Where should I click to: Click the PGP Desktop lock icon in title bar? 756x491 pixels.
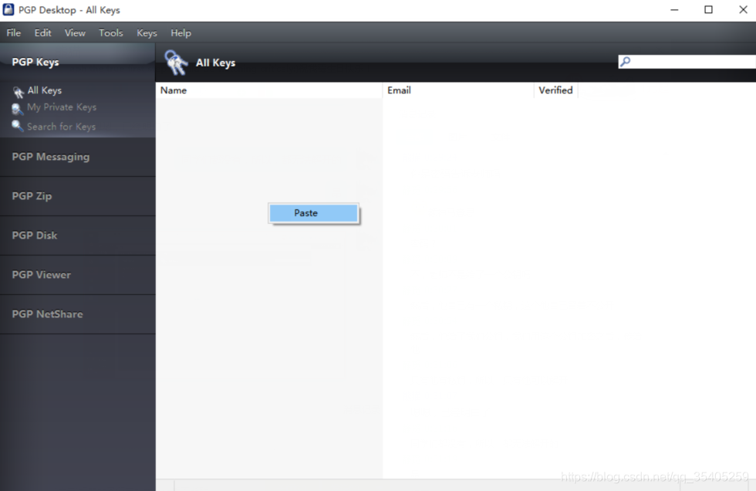tap(8, 9)
